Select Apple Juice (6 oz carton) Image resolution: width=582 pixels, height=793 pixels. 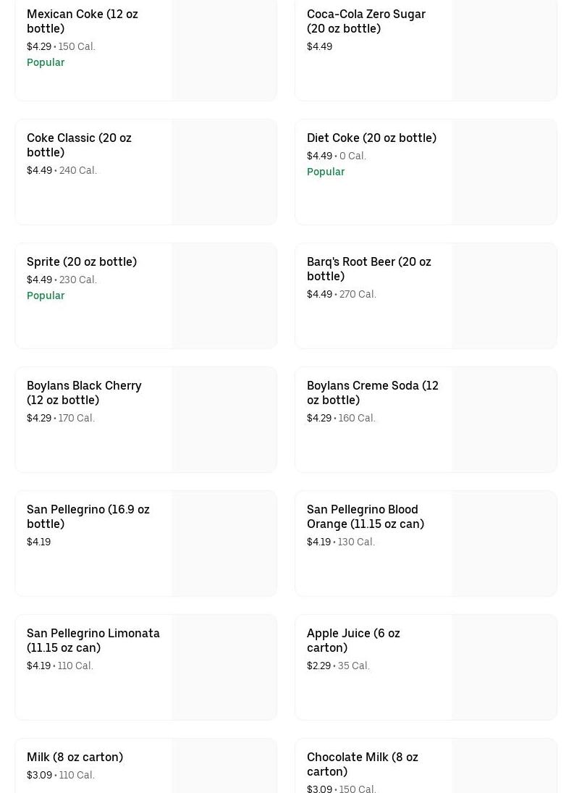tap(353, 640)
